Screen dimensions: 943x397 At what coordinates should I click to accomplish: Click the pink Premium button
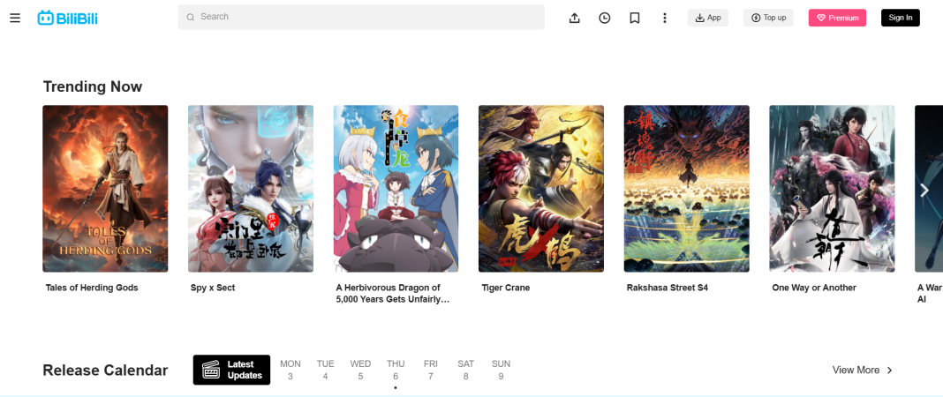coord(837,18)
